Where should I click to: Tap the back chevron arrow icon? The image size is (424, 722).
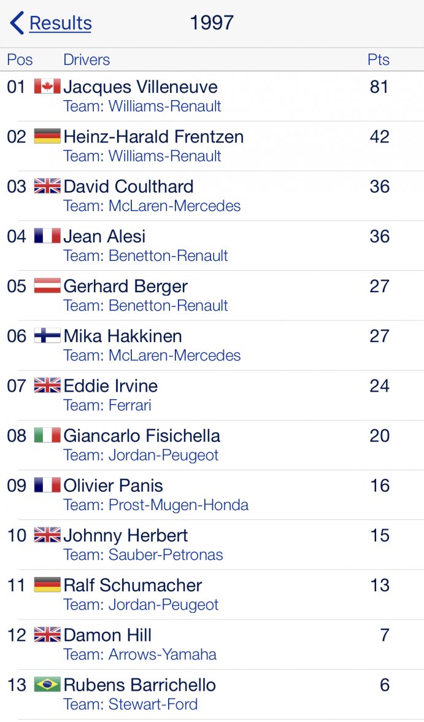pos(17,23)
